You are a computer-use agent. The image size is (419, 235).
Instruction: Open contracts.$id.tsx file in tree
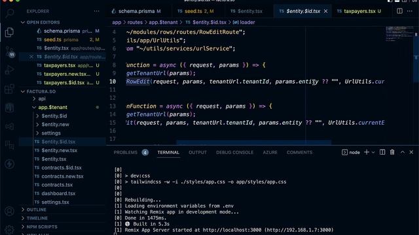coord(62,168)
